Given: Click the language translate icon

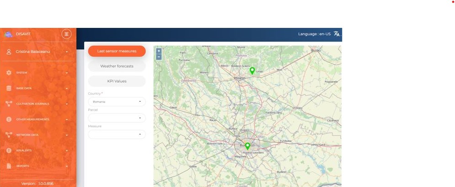Looking at the screenshot, I should click(x=337, y=34).
